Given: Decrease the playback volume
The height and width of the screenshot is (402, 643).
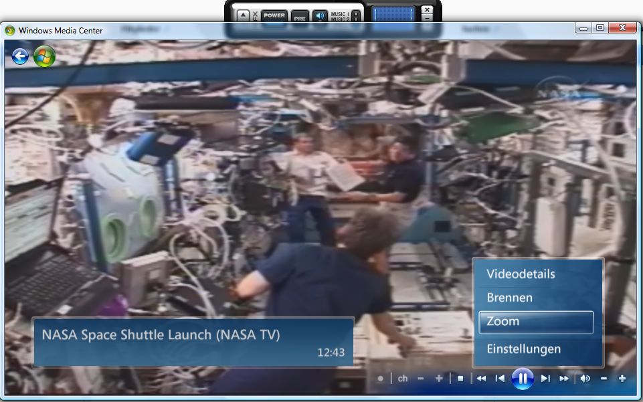Looking at the screenshot, I should point(604,378).
